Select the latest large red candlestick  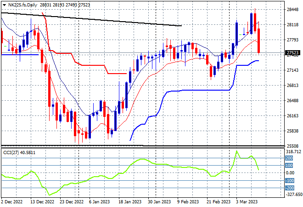pyautogui.click(x=259, y=40)
